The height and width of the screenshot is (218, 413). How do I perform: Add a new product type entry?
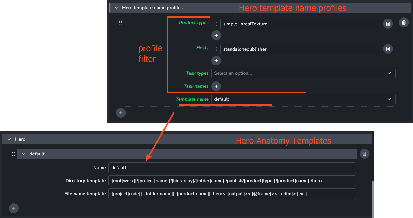point(216,35)
